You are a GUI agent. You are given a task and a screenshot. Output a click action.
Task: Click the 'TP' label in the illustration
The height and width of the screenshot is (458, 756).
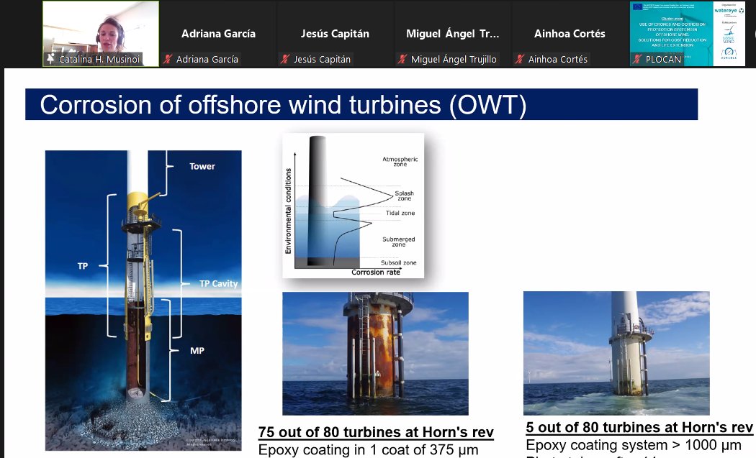click(83, 266)
